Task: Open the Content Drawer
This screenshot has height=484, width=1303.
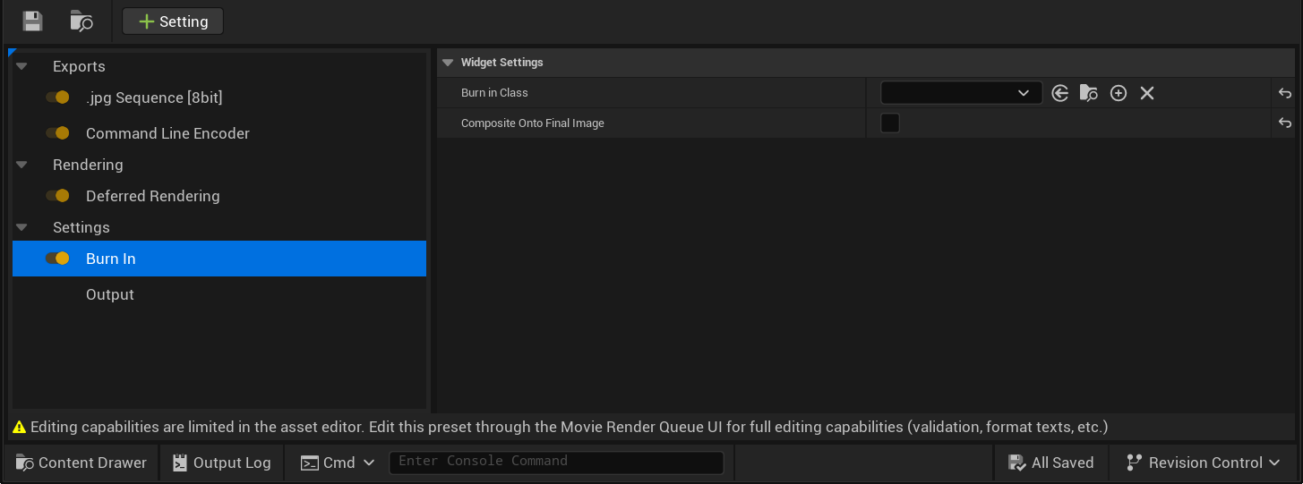Action: tap(81, 463)
